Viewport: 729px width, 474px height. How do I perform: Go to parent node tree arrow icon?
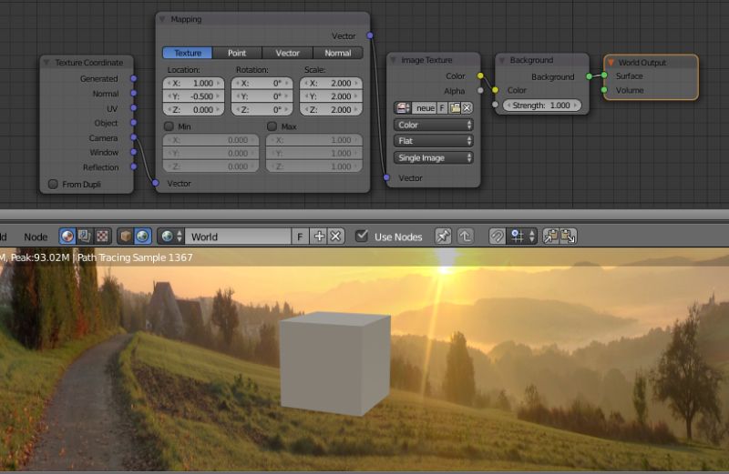pyautogui.click(x=466, y=237)
